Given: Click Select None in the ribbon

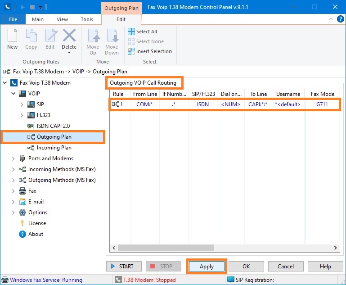Looking at the screenshot, I should click(146, 41).
